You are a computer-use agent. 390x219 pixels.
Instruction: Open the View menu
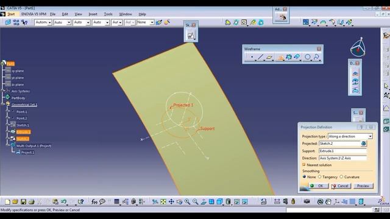(79, 14)
